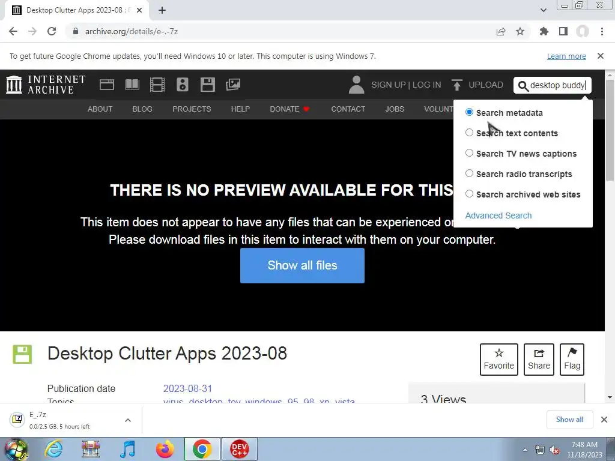This screenshot has height=461, width=615.
Task: Click the E_.7z download file icon
Action: pyautogui.click(x=17, y=420)
